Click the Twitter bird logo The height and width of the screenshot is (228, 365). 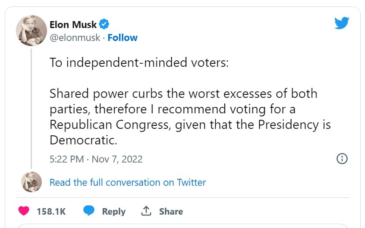341,23
